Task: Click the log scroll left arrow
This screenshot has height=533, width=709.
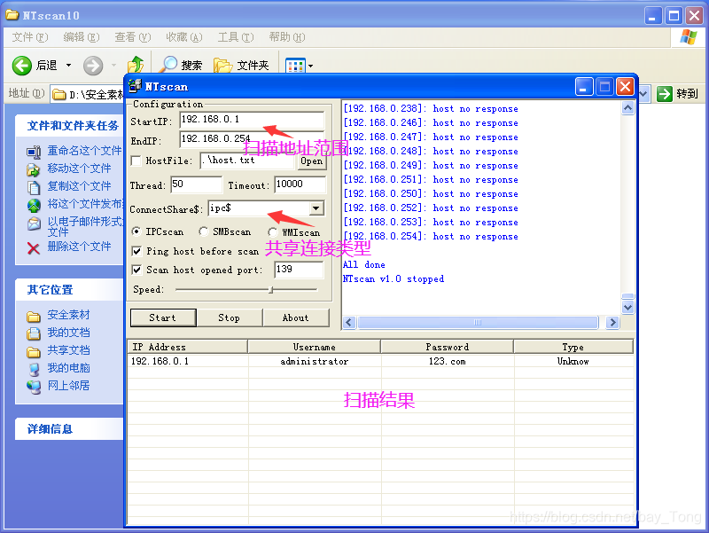Action: pos(348,323)
